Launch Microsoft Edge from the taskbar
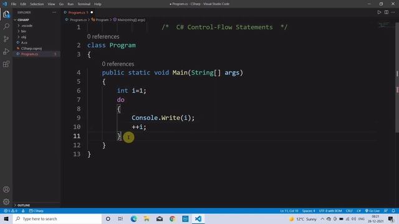This screenshot has height=224, width=399. 133,219
